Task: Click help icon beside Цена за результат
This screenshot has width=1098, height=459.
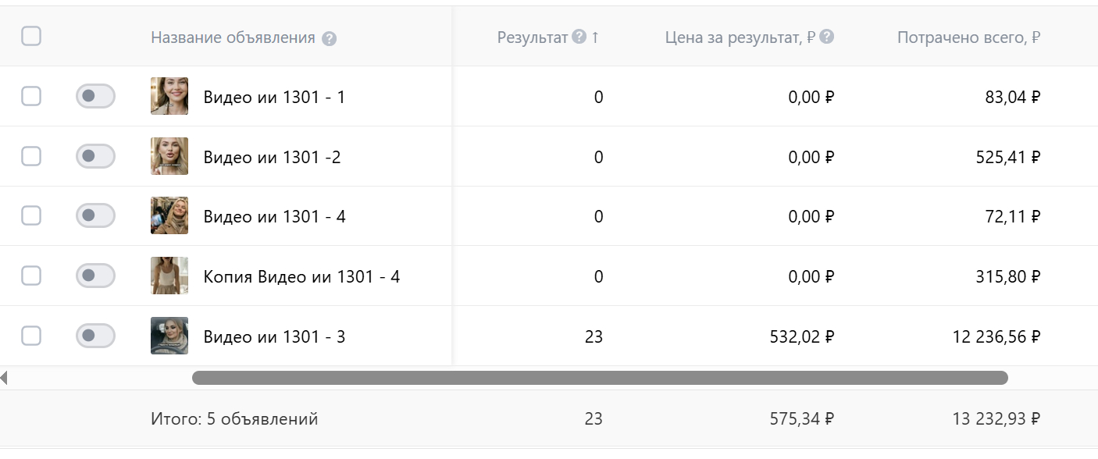Action: point(827,37)
